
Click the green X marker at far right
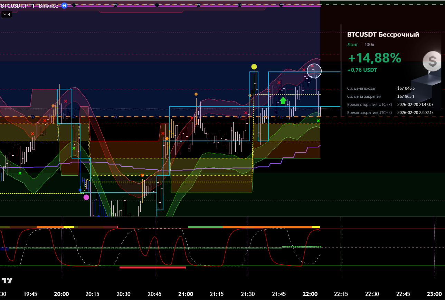coord(318,121)
